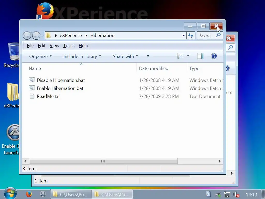The image size is (265, 199).
Task: Show more toolbar commands chevron
Action: pos(148,56)
